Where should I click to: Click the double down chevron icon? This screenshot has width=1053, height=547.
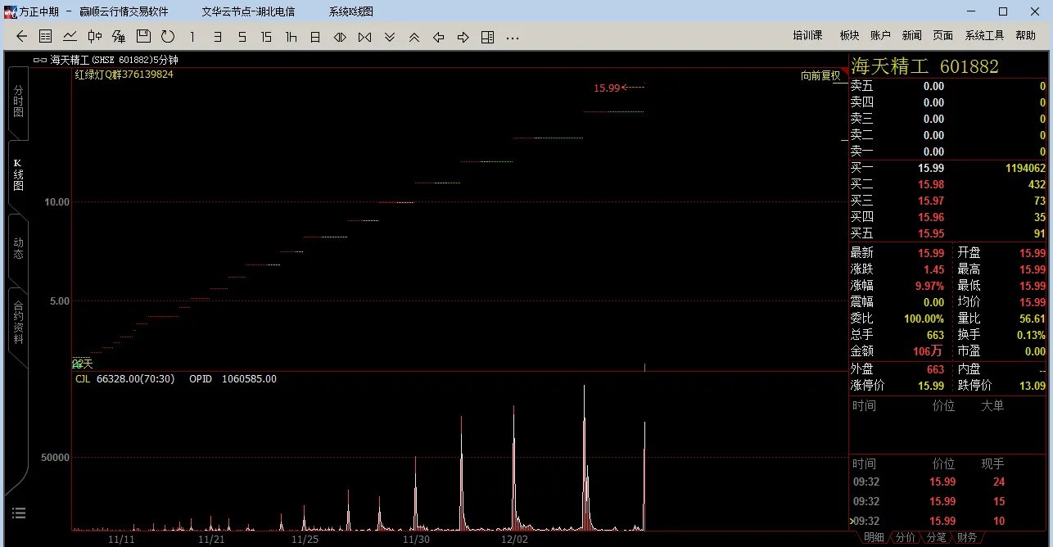pyautogui.click(x=390, y=37)
